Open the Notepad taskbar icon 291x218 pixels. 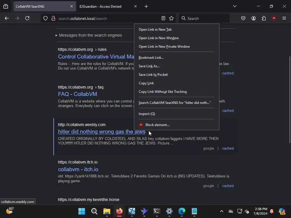click(x=194, y=211)
